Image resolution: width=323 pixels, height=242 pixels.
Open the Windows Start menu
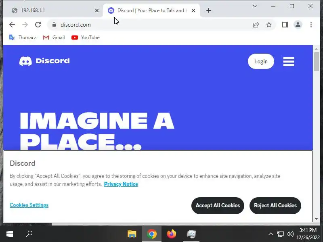point(10,234)
